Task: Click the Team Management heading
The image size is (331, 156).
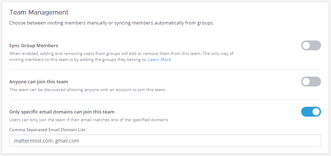Action: tap(39, 12)
